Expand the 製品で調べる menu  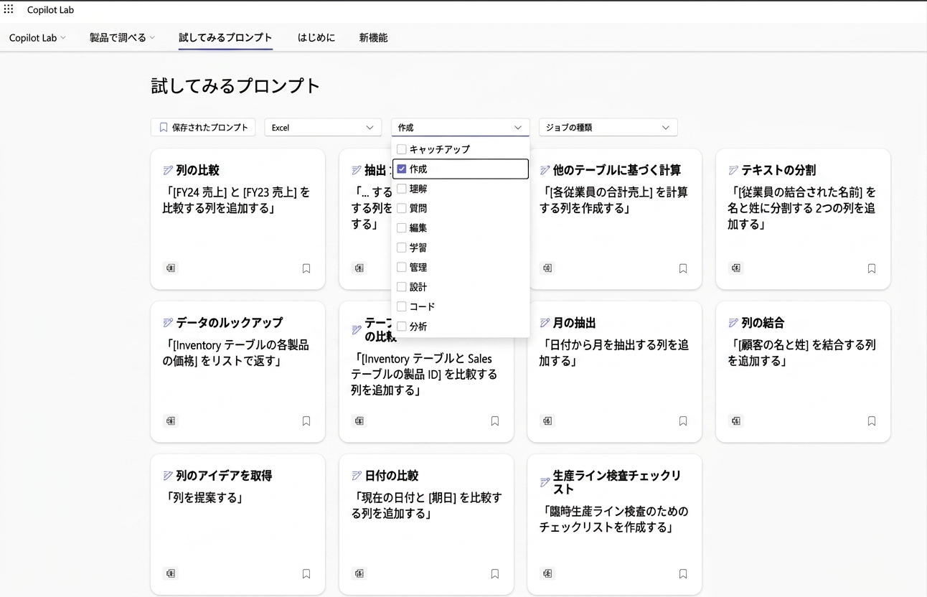coord(122,38)
